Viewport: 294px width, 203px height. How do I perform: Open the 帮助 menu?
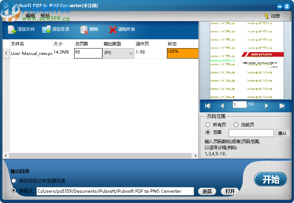click(45, 16)
